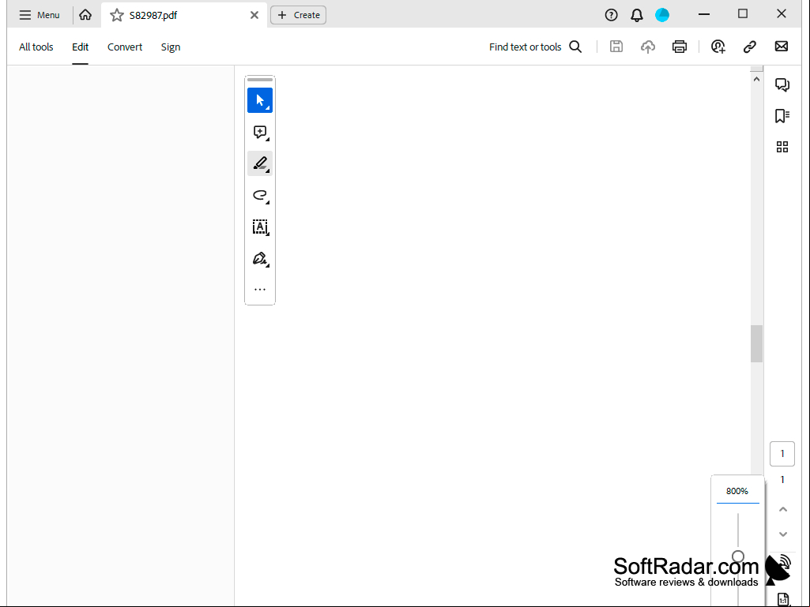
Task: Grab the quick toolbar handle bar
Action: click(260, 80)
